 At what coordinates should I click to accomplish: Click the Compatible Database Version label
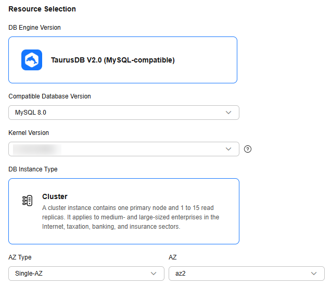(x=49, y=96)
